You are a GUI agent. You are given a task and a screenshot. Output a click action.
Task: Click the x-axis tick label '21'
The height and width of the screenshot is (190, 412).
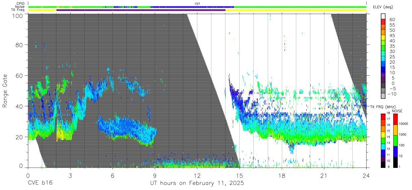(x=324, y=176)
